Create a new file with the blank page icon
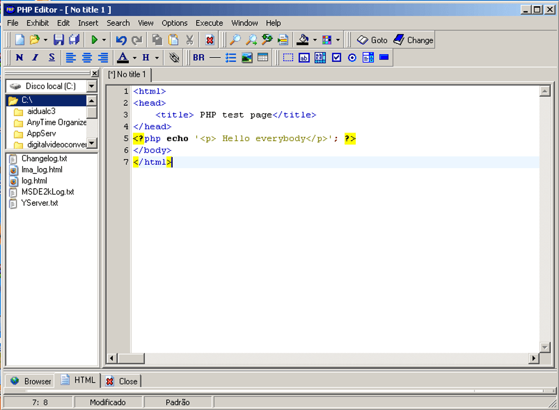This screenshot has height=410, width=559. (20, 39)
